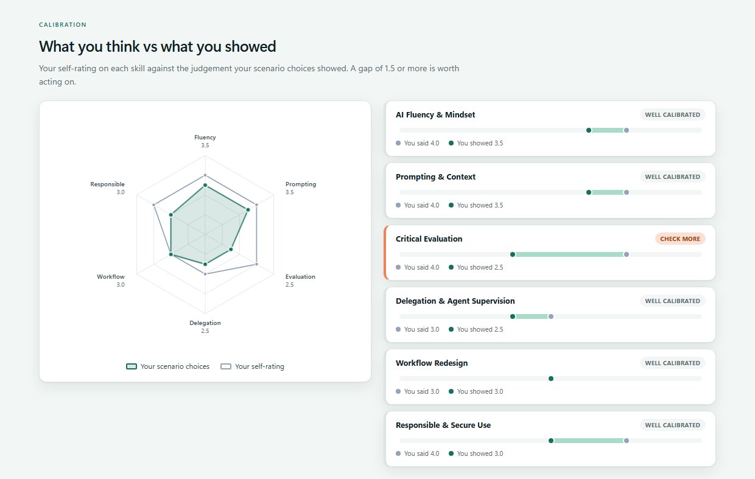Image resolution: width=755 pixels, height=479 pixels.
Task: Click 'You said 4.0' under Responsible & Secure Use
Action: (x=417, y=453)
